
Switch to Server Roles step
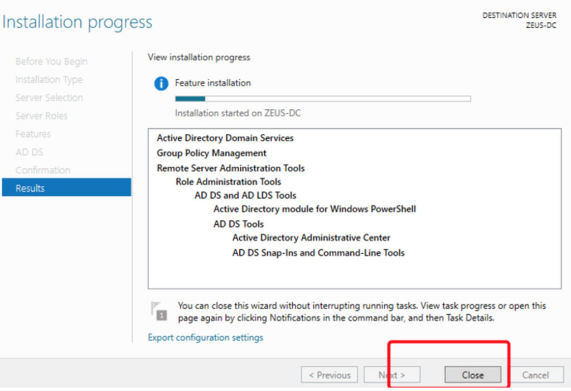(x=41, y=116)
